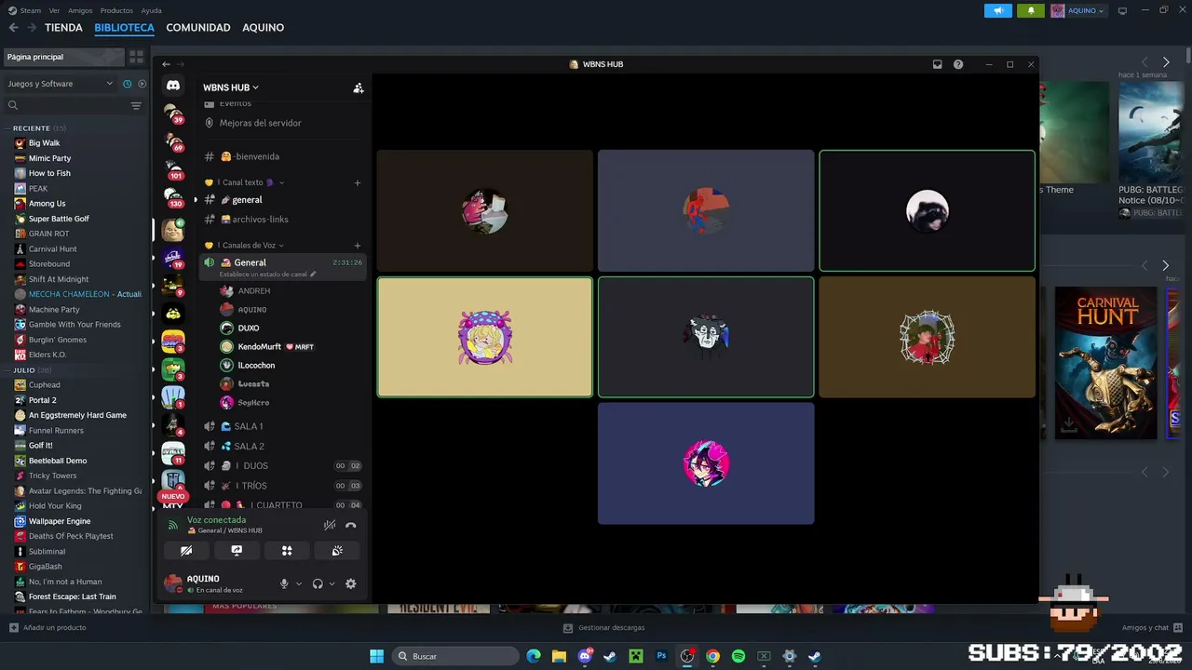Open the Discord soundboard button
Viewport: 1192px width, 670px height.
(x=337, y=551)
